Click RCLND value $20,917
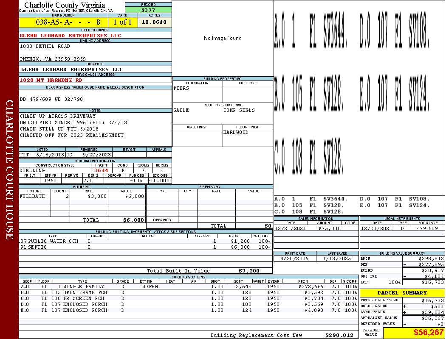 pos(433,271)
